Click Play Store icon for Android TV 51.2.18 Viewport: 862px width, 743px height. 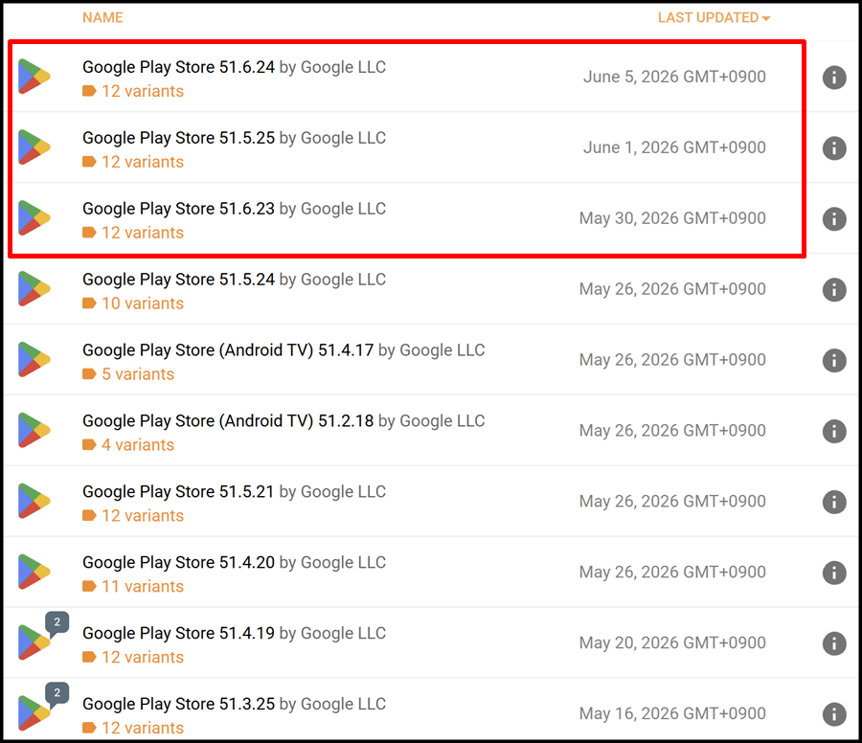(34, 430)
